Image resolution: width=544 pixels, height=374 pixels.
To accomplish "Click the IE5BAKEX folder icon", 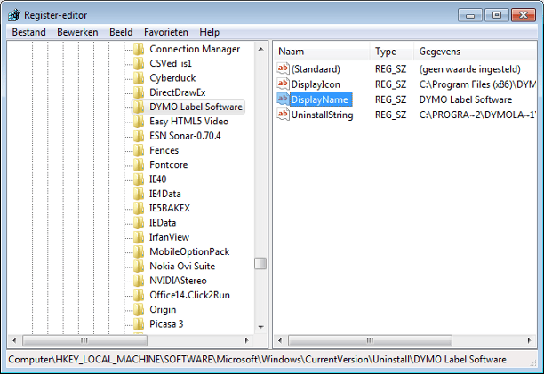I will 139,208.
